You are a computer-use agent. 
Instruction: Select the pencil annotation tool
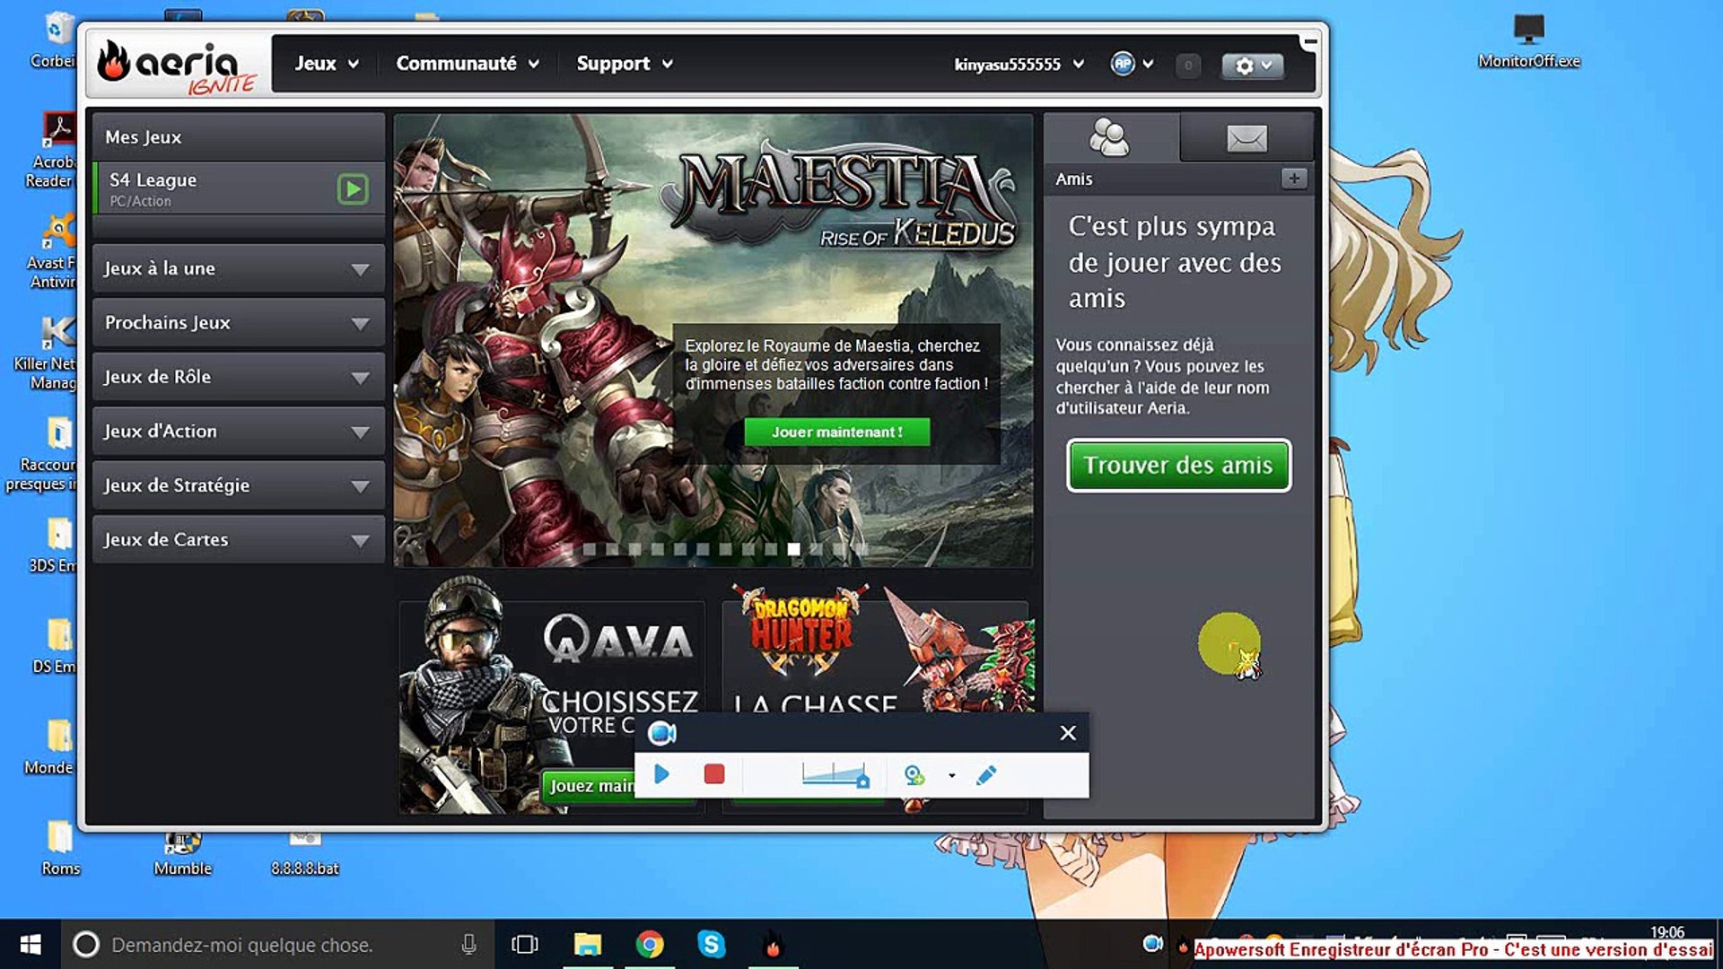point(986,775)
